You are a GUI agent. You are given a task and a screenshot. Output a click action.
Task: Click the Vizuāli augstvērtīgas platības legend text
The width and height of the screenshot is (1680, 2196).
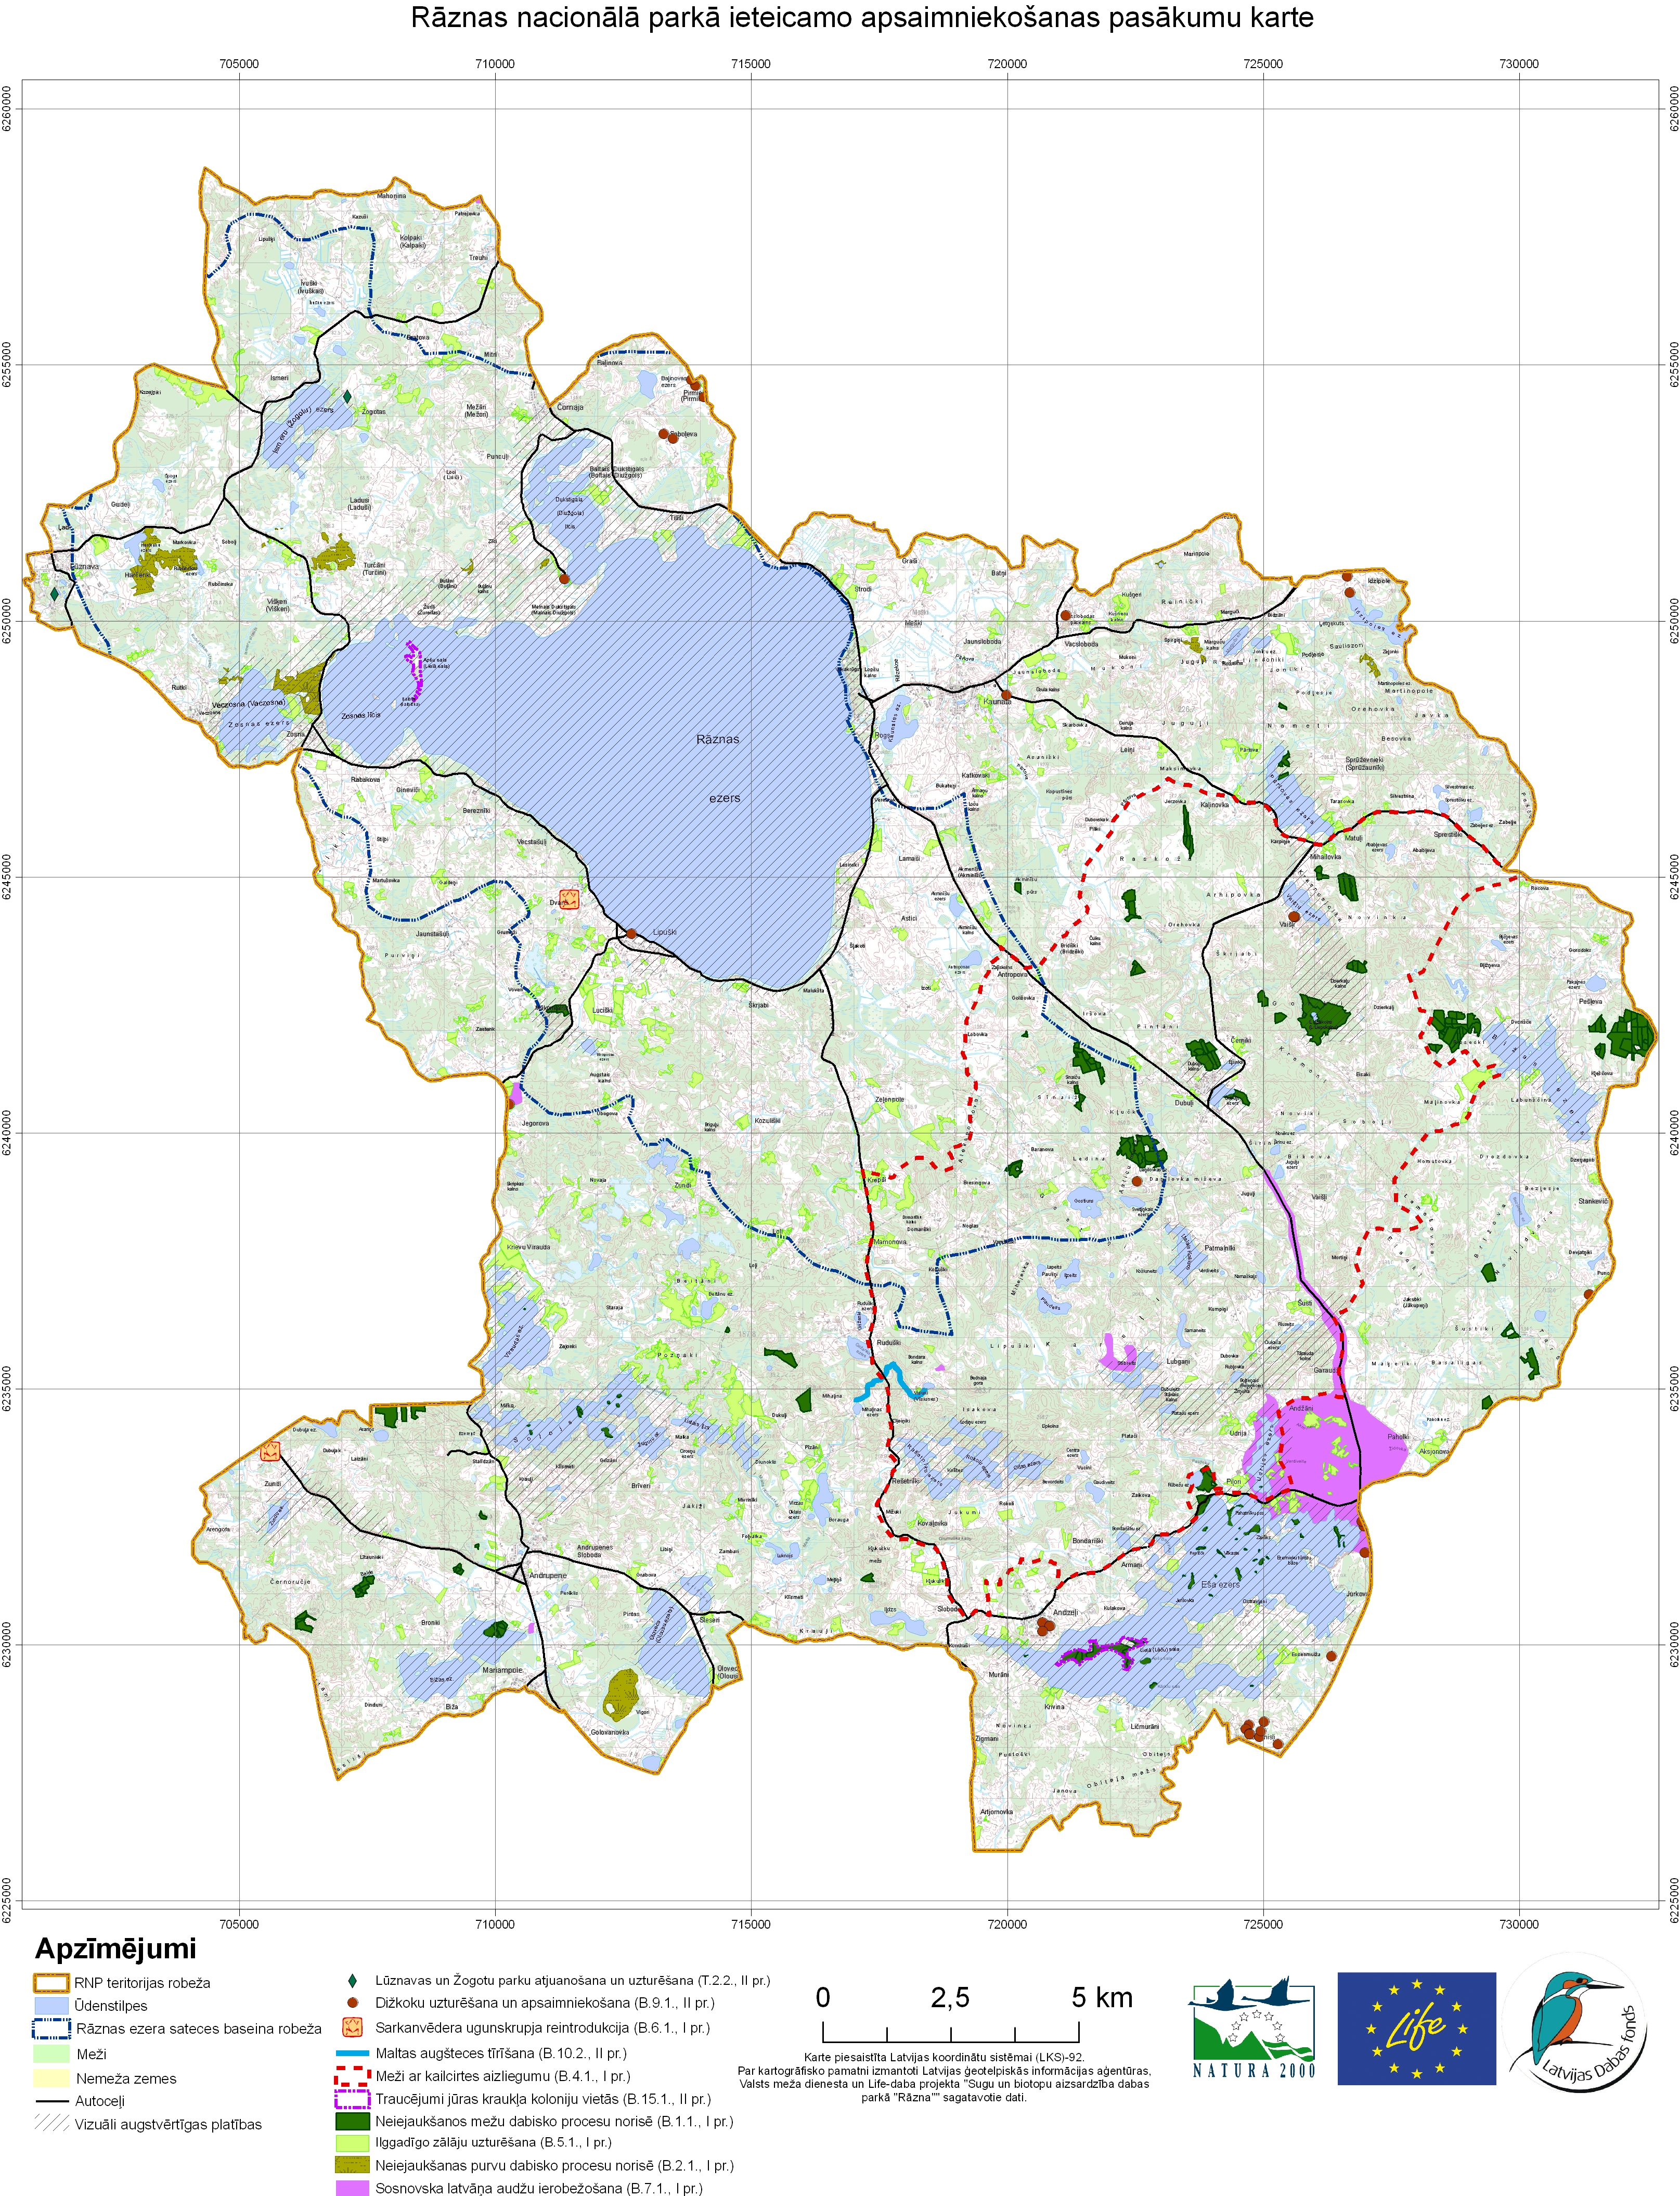168,2123
